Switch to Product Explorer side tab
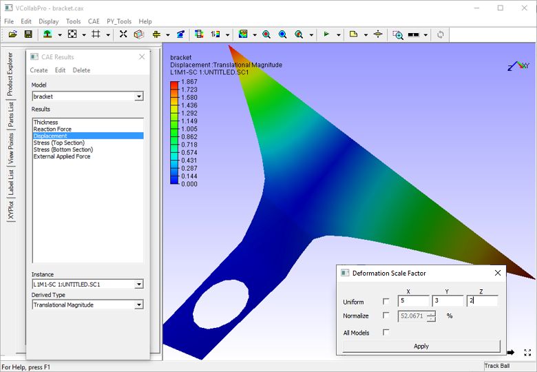The height and width of the screenshot is (372, 537). 10,74
